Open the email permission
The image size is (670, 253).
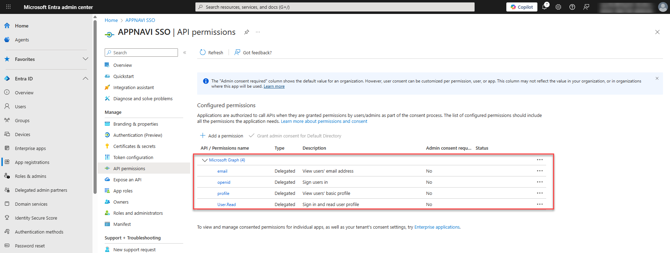222,171
